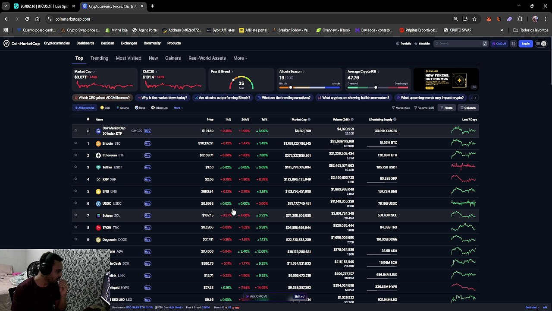Switch to the Gainers tab
This screenshot has height=311, width=552.
pos(173,58)
